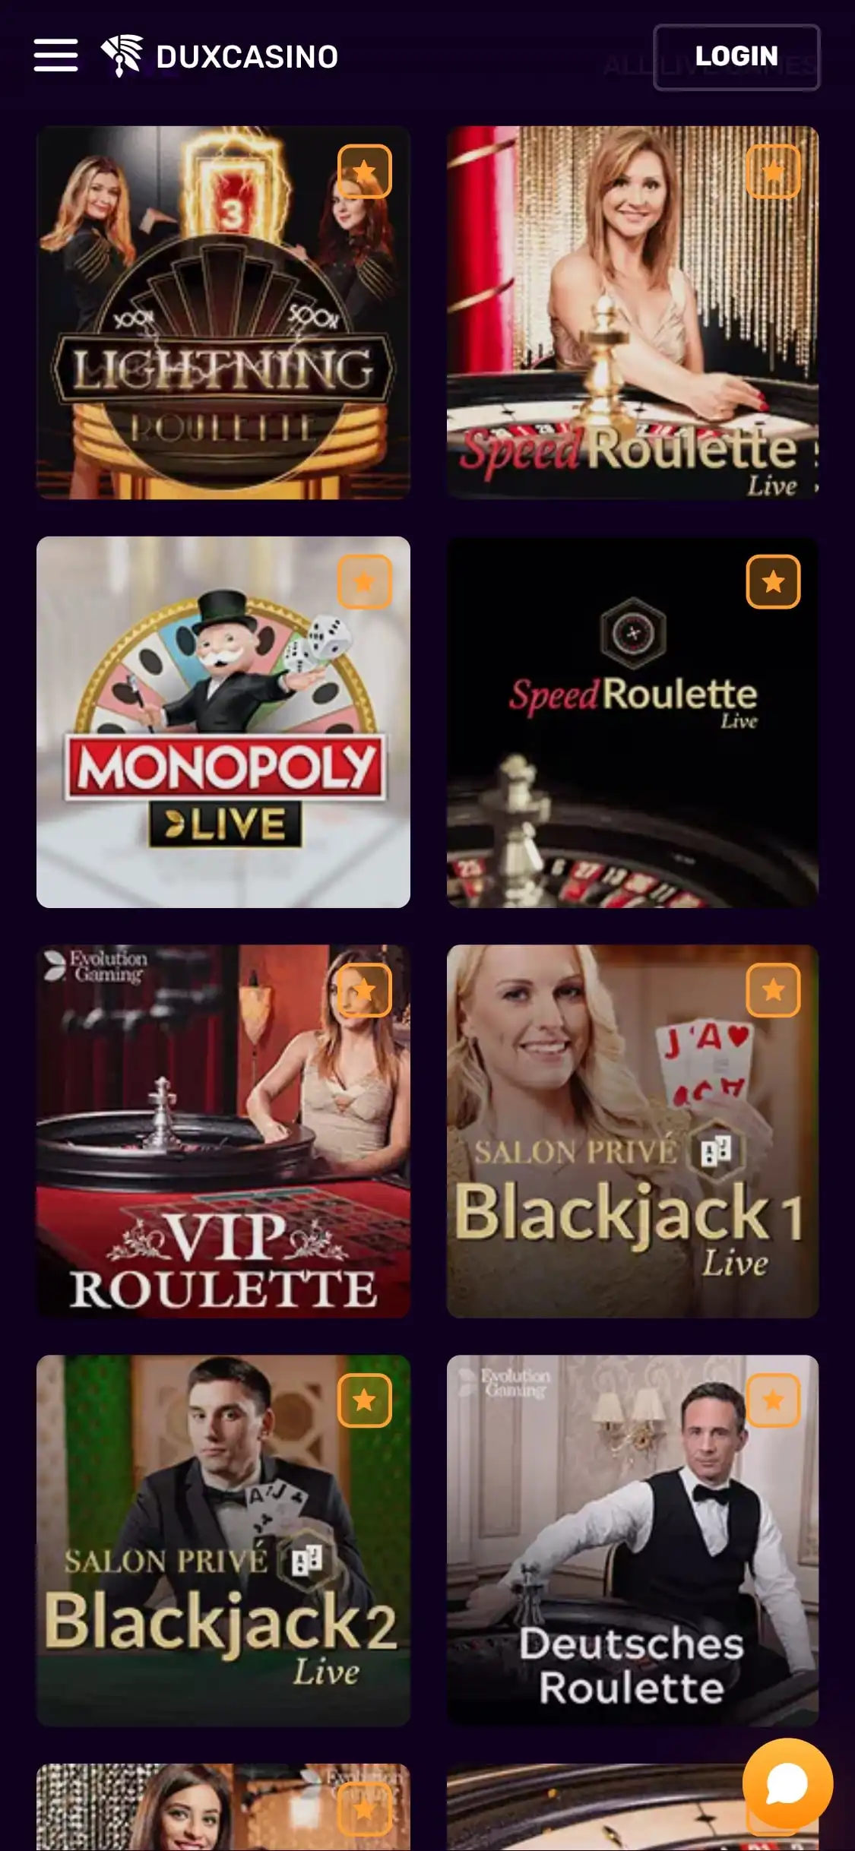Launch Deutsches Roulette game
Viewport: 855px width, 1851px height.
pyautogui.click(x=632, y=1541)
